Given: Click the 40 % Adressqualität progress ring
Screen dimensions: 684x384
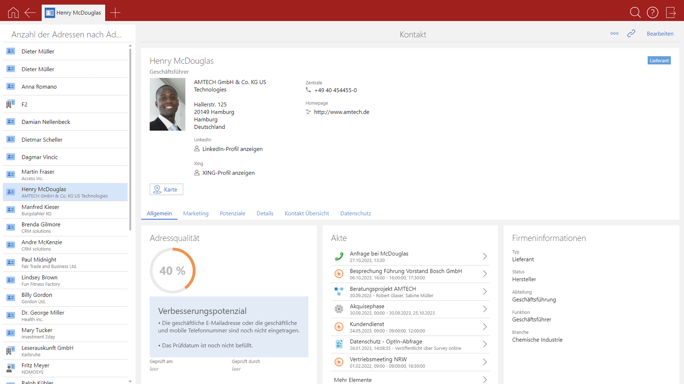Looking at the screenshot, I should click(x=173, y=270).
